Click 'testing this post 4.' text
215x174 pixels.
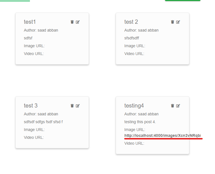coord(140,122)
